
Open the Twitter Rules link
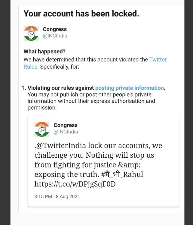(95, 63)
